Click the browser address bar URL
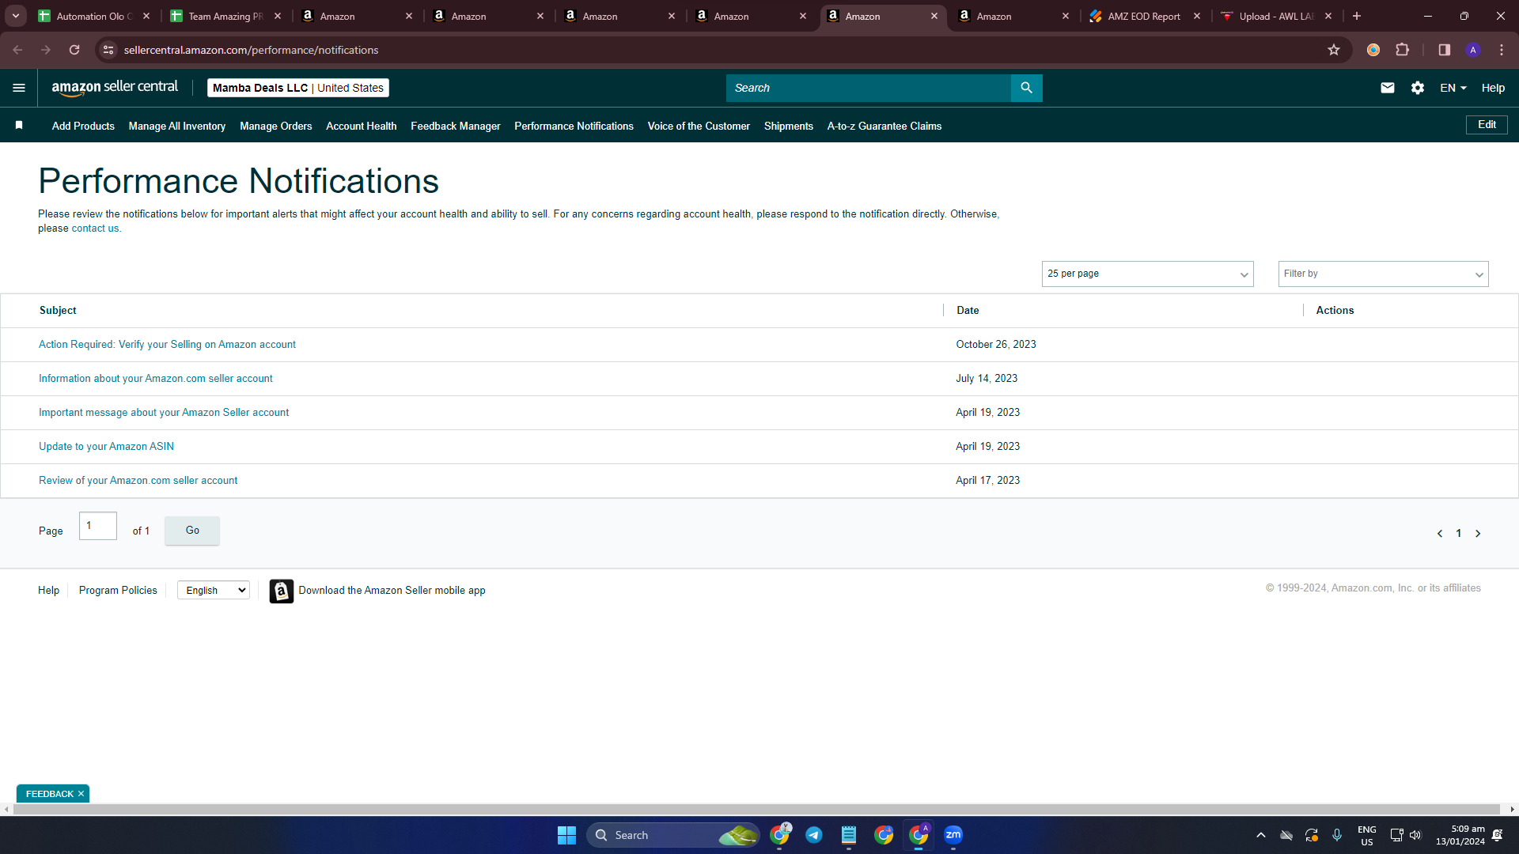Screen dimensions: 1519x854 pyautogui.click(x=252, y=50)
